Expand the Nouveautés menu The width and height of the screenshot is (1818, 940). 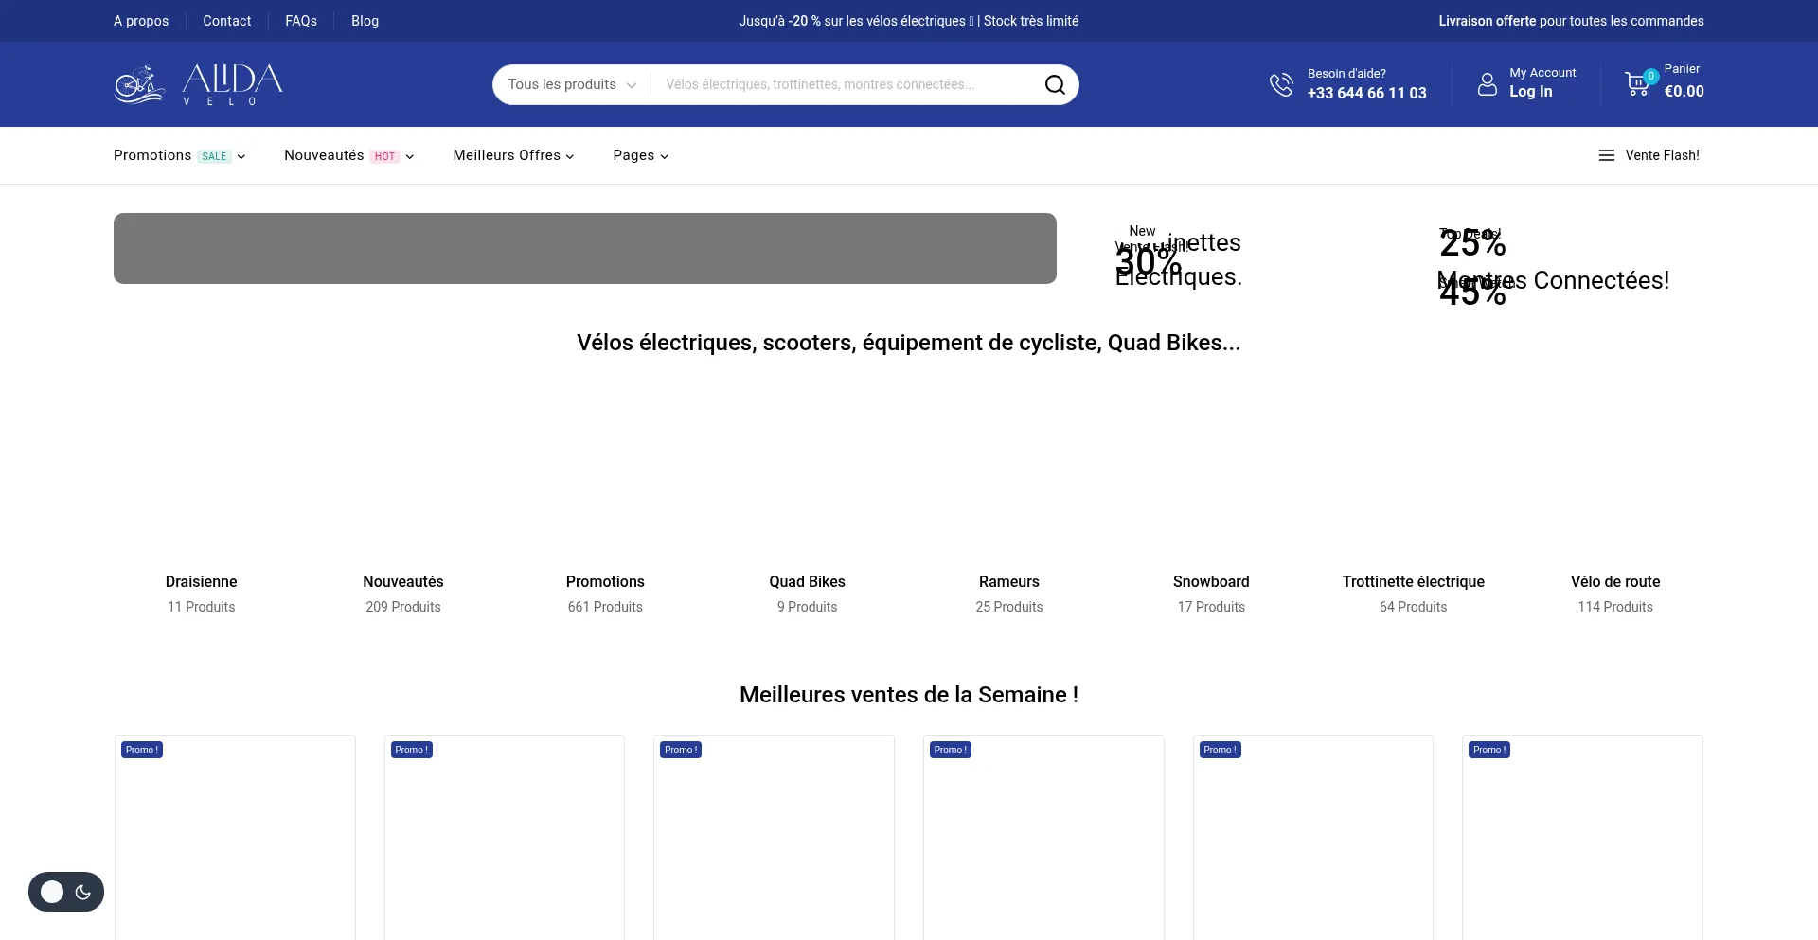click(348, 155)
